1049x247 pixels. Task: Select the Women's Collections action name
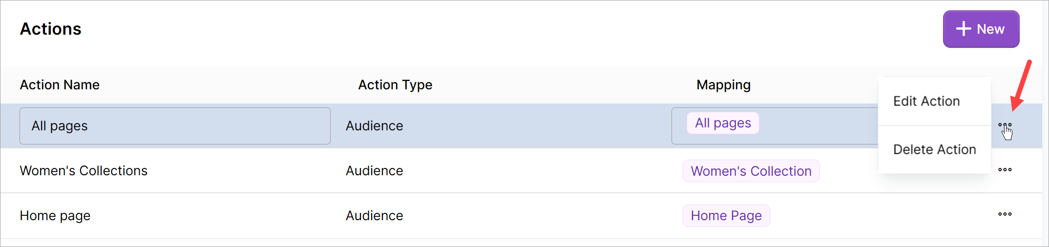84,171
